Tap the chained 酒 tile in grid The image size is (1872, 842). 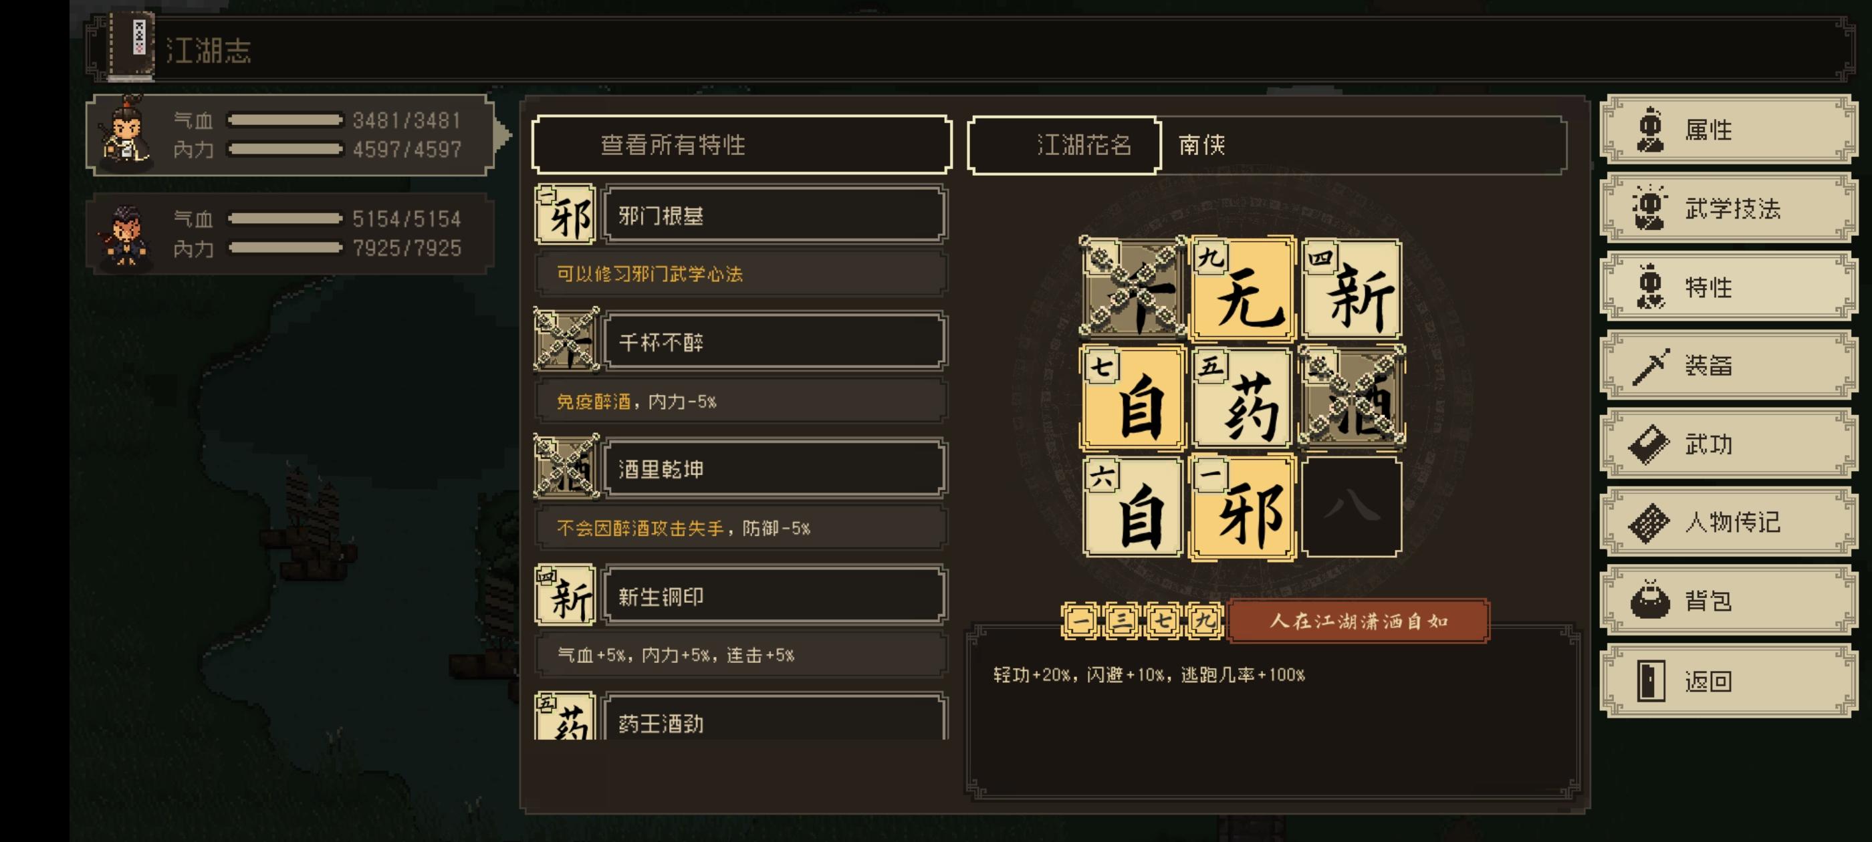click(x=1351, y=396)
